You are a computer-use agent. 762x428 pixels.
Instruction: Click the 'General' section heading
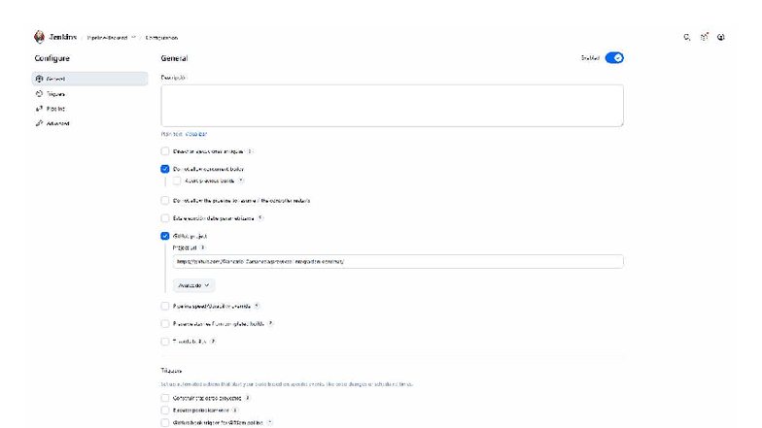click(175, 58)
